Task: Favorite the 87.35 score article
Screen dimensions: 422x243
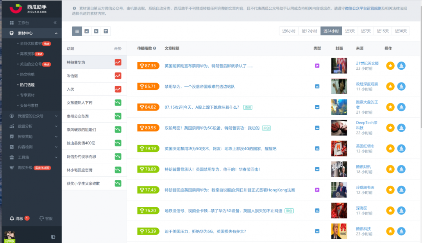Action: [x=390, y=66]
